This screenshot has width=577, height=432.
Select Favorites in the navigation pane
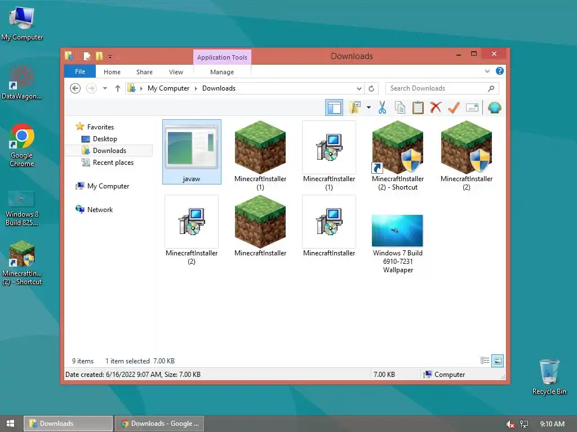(100, 127)
